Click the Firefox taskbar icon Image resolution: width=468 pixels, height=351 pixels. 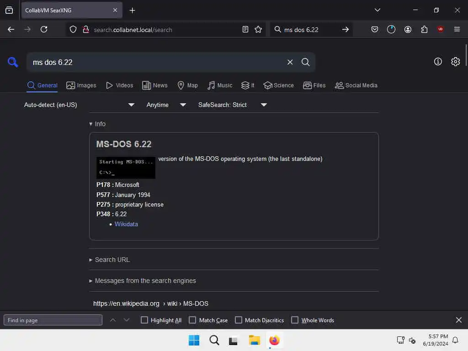coord(274,340)
